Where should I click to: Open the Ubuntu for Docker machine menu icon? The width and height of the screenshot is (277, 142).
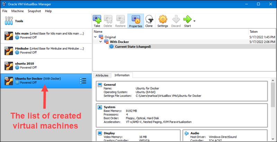tap(83, 81)
